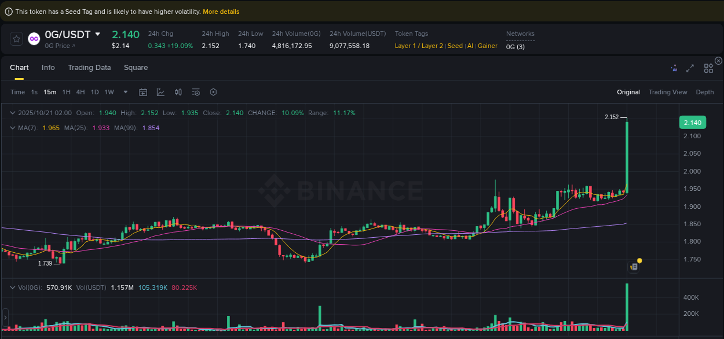Open the Square tab
Image resolution: width=724 pixels, height=339 pixels.
click(x=136, y=68)
